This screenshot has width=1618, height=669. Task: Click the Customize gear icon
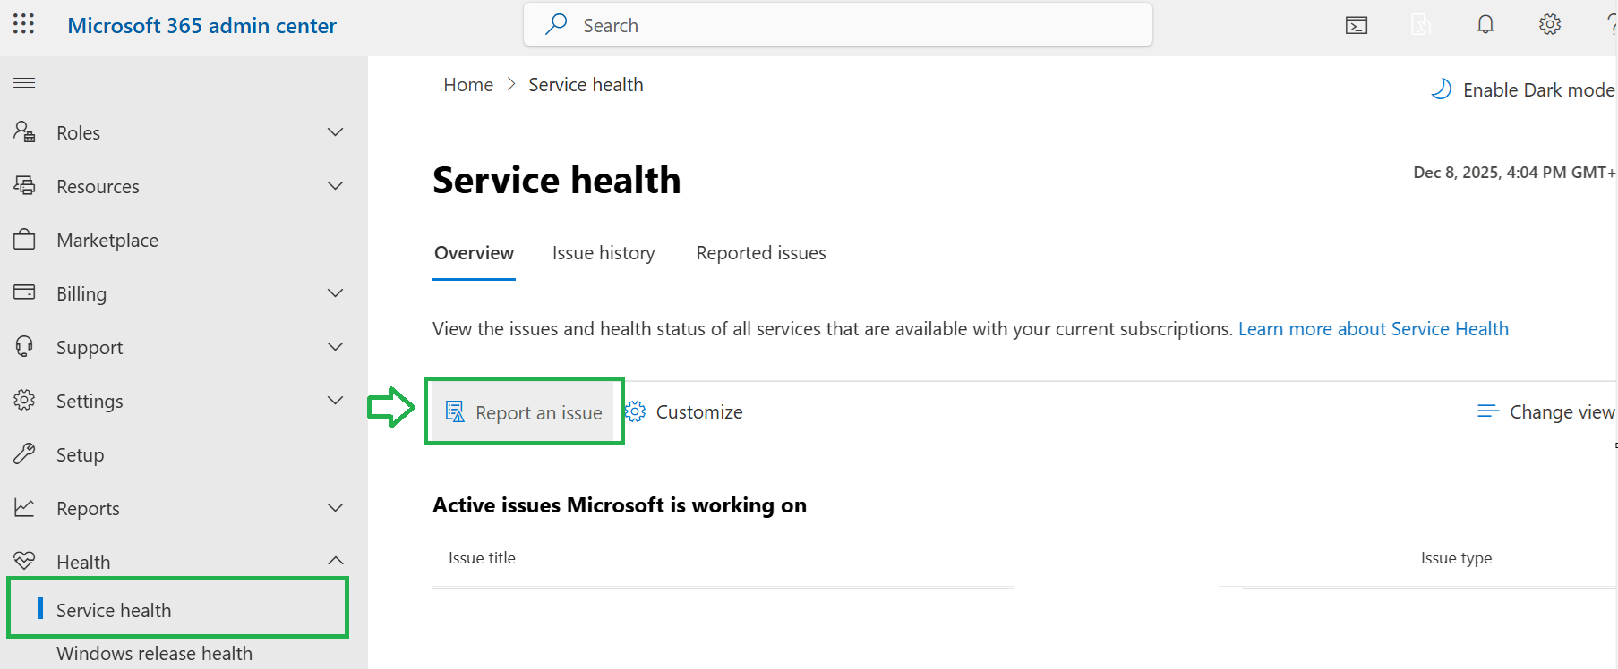(x=636, y=411)
